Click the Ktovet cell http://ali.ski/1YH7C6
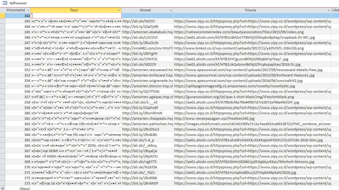This screenshot has height=190, width=339. point(147,59)
